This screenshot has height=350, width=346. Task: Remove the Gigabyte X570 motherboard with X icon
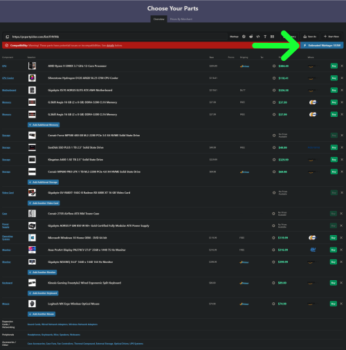tap(342, 90)
